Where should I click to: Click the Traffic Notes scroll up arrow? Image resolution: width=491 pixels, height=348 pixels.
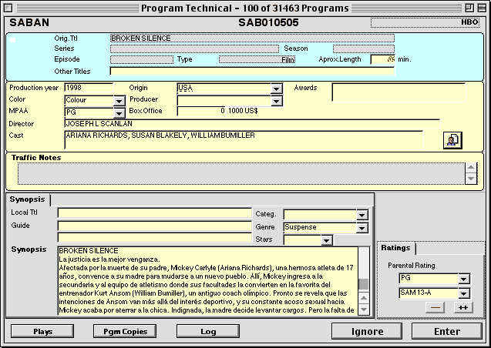tap(471, 167)
